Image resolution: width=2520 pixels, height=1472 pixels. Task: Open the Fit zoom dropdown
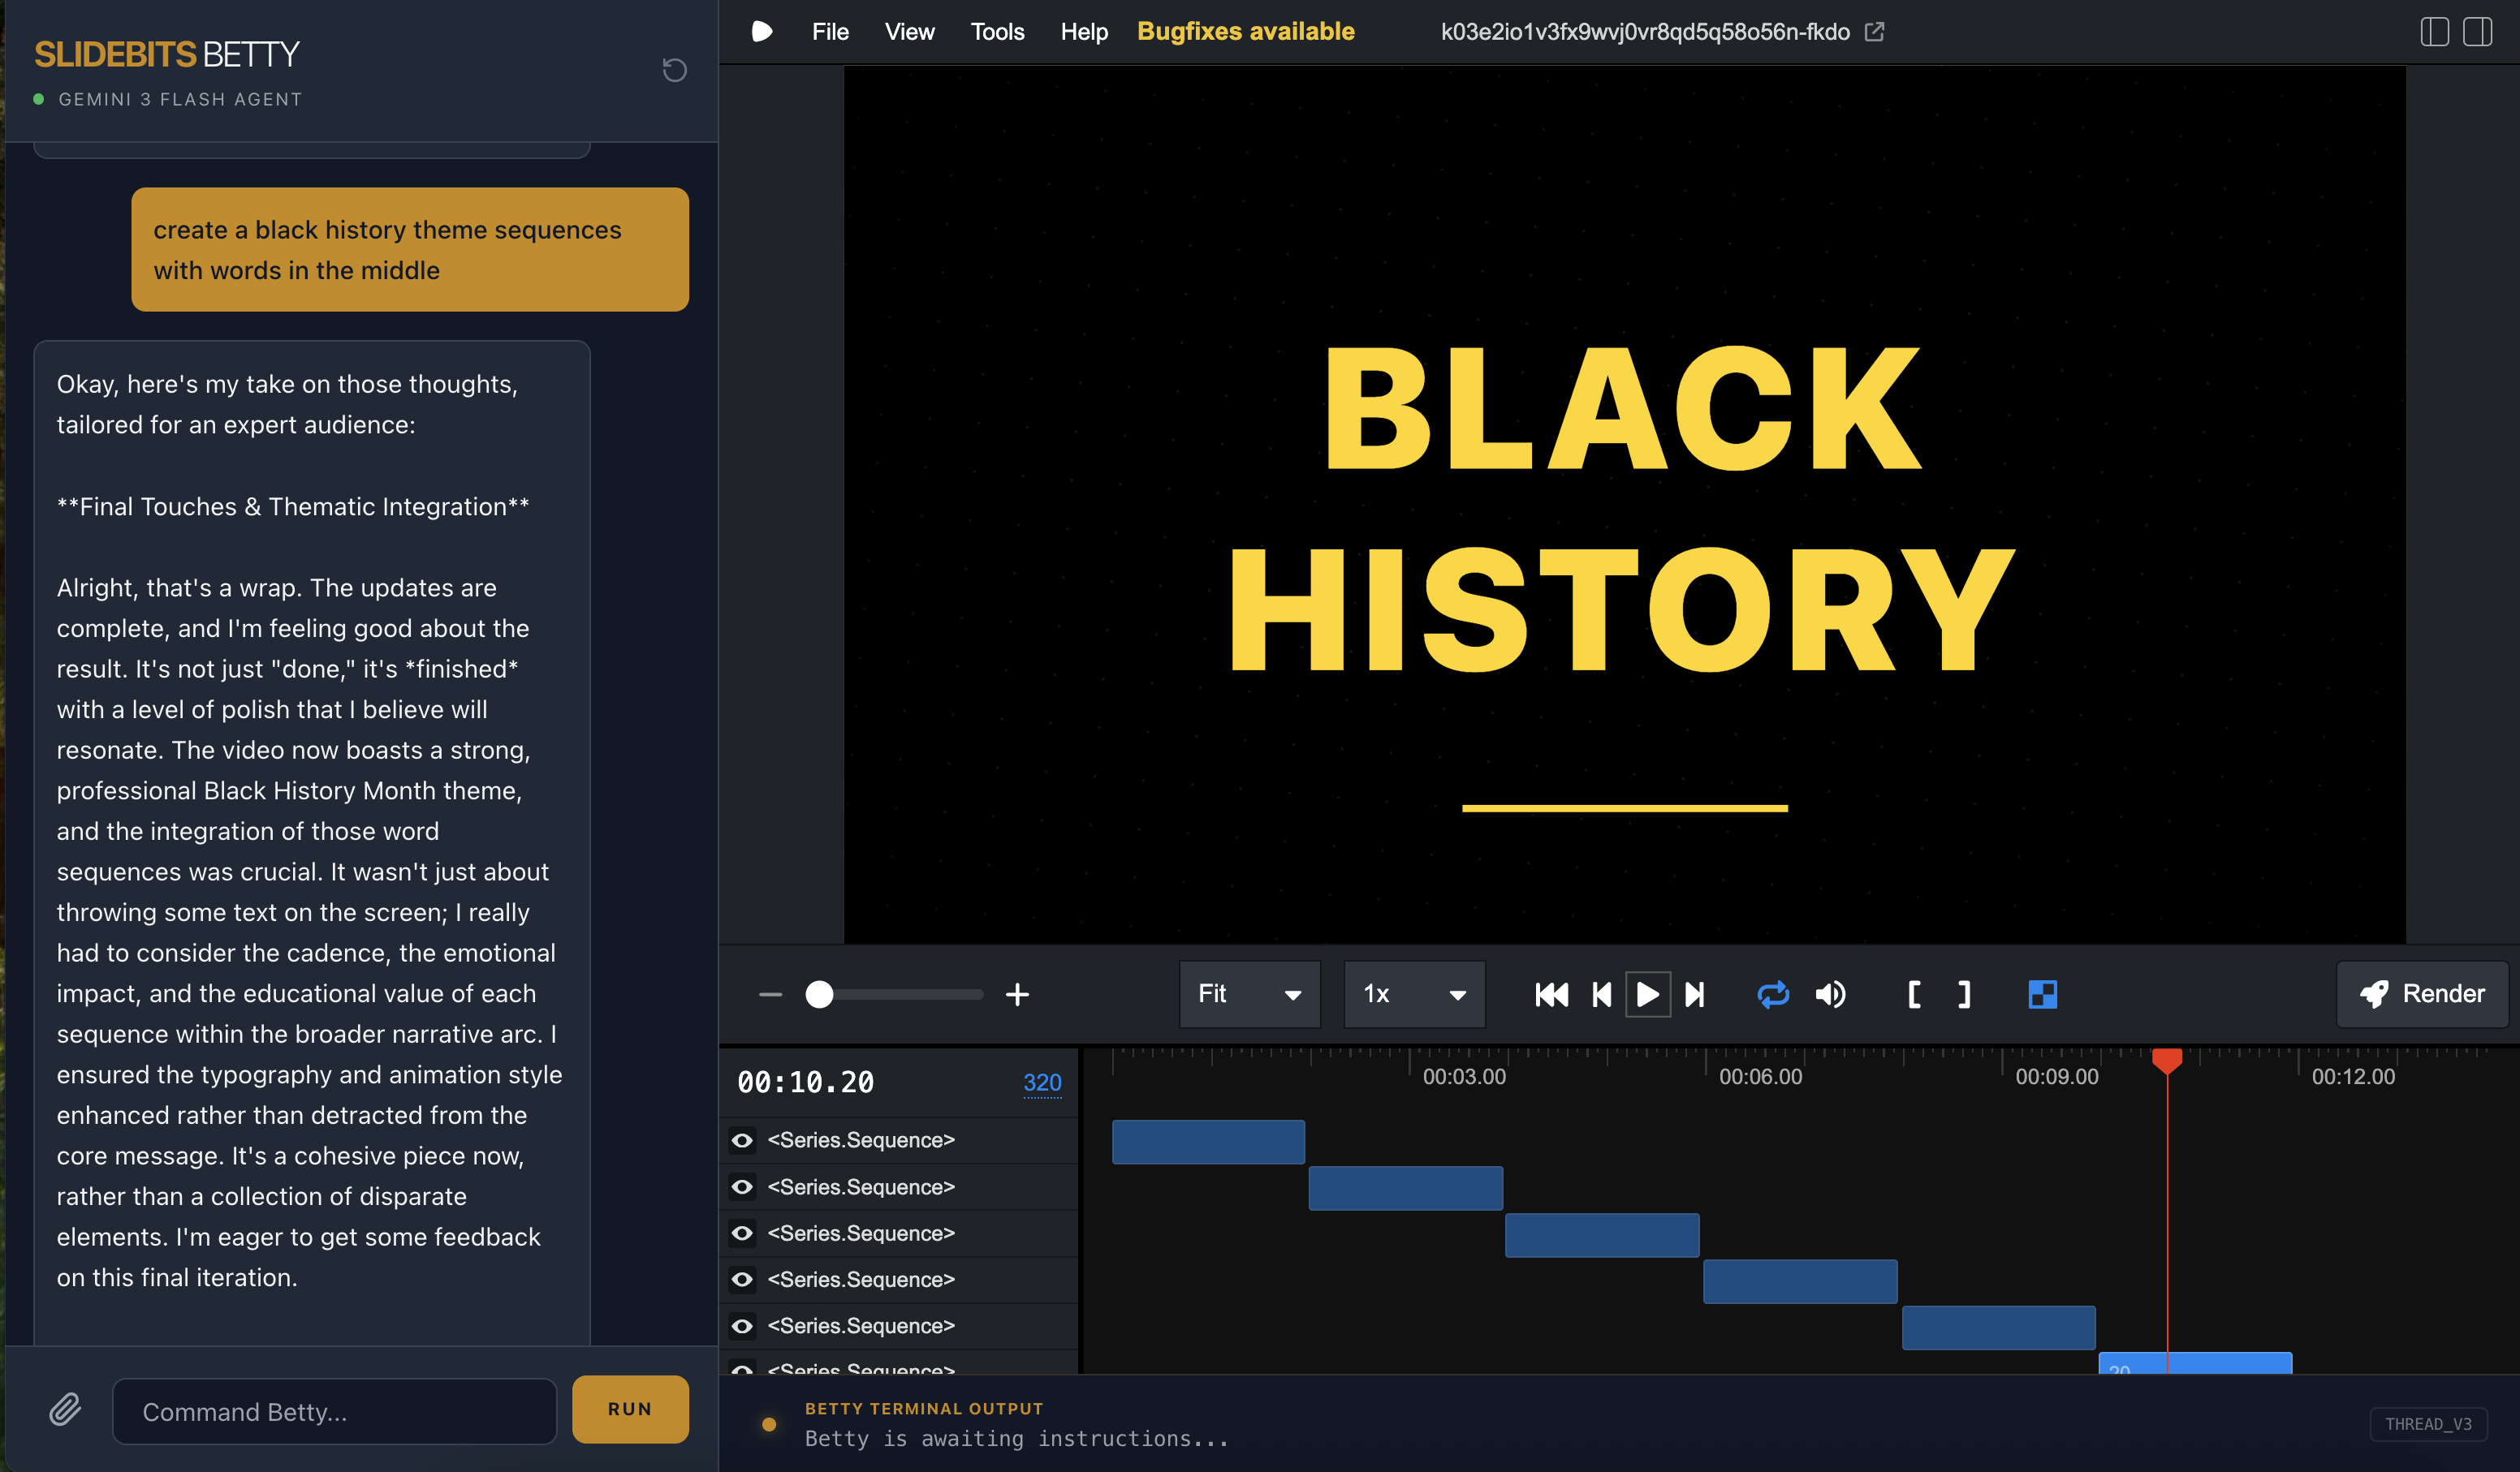[x=1249, y=994]
